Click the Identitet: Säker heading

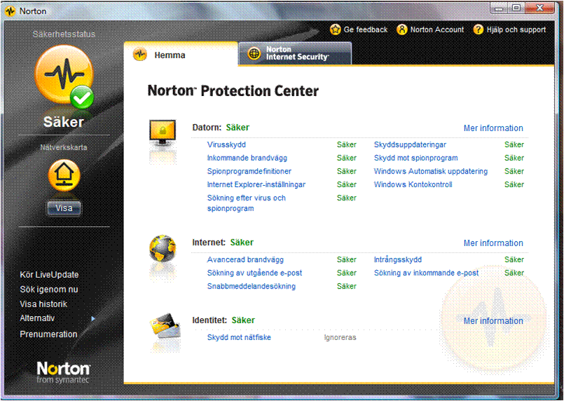point(223,320)
